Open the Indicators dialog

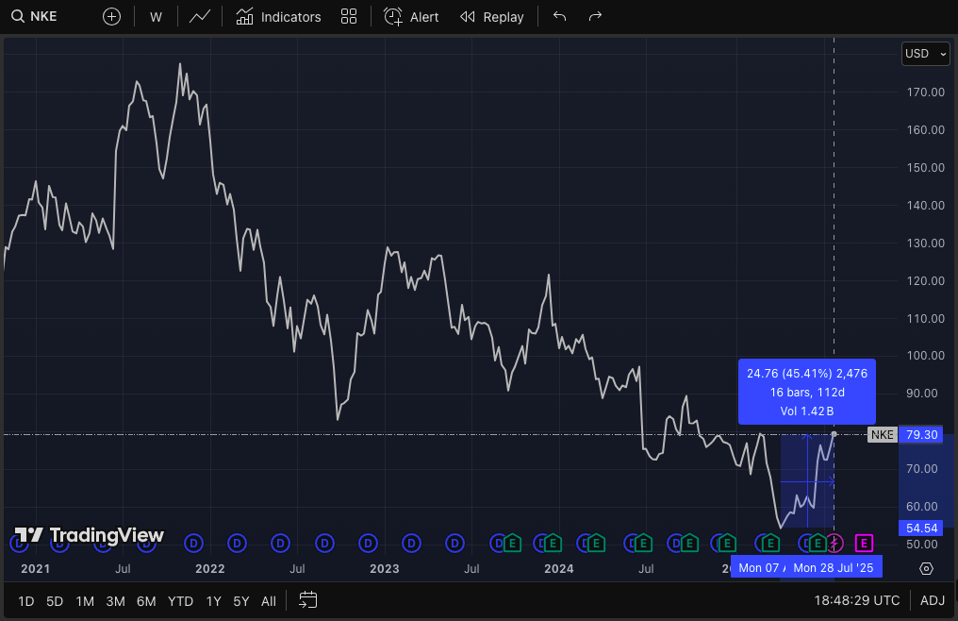[x=278, y=17]
